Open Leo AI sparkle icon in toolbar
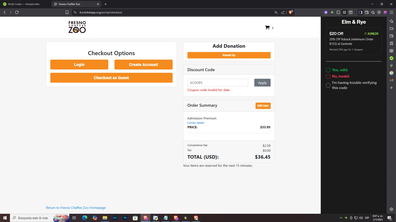Viewport: 396px width, 222px height. click(373, 12)
